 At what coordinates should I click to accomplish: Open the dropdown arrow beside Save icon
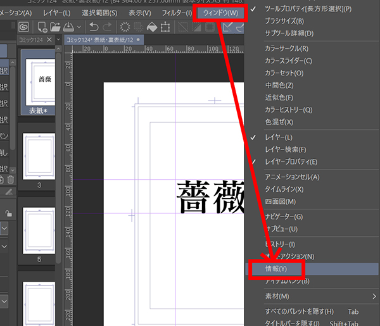click(x=78, y=27)
